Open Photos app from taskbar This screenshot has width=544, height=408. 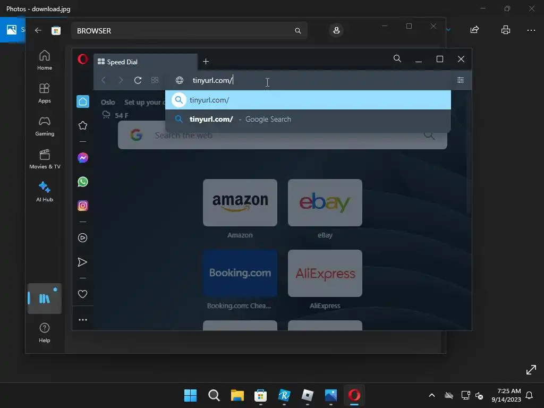pyautogui.click(x=331, y=395)
